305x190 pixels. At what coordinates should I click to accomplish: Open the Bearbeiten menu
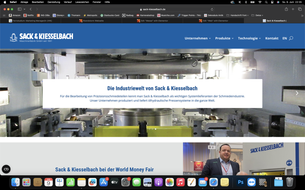click(38, 2)
